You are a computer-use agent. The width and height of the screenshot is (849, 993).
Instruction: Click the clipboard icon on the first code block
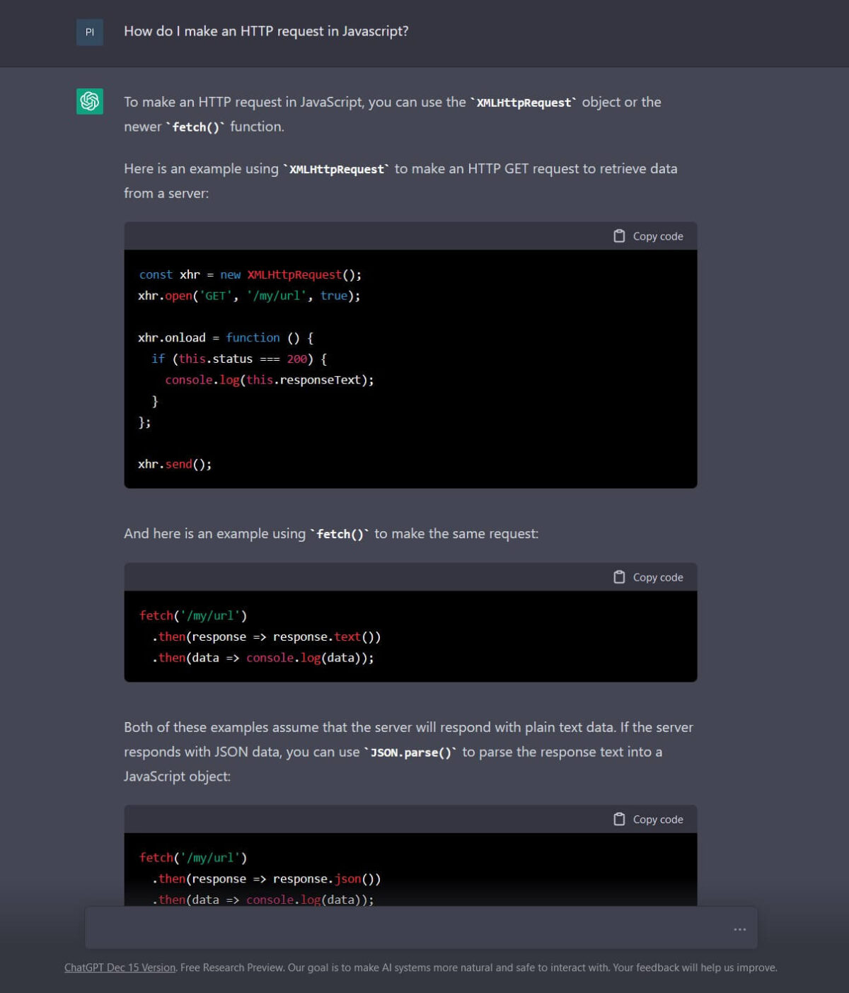pyautogui.click(x=619, y=236)
